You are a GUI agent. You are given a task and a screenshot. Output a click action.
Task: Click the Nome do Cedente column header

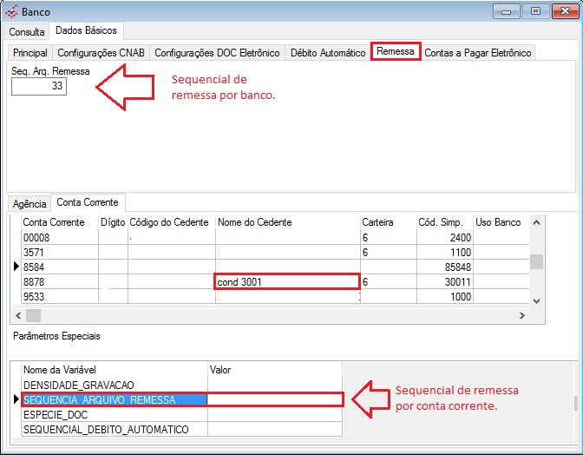click(x=286, y=222)
